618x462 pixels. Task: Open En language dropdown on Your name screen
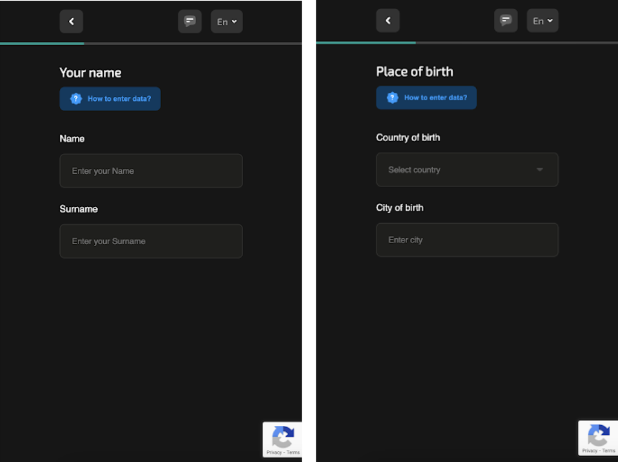click(227, 22)
